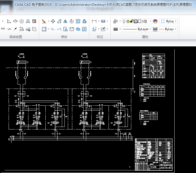Screen dimensions: 196x173
Task: Click the 标注 panel label
Action: coord(100,37)
